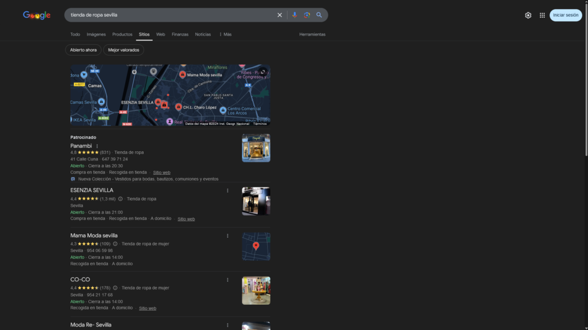Switch to Todo tab
This screenshot has height=330, width=588.
(x=75, y=34)
